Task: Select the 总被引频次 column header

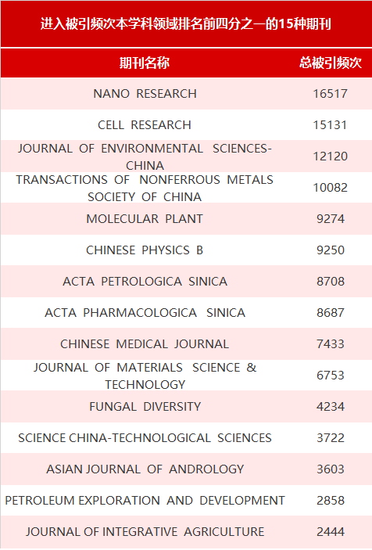Action: tap(331, 63)
